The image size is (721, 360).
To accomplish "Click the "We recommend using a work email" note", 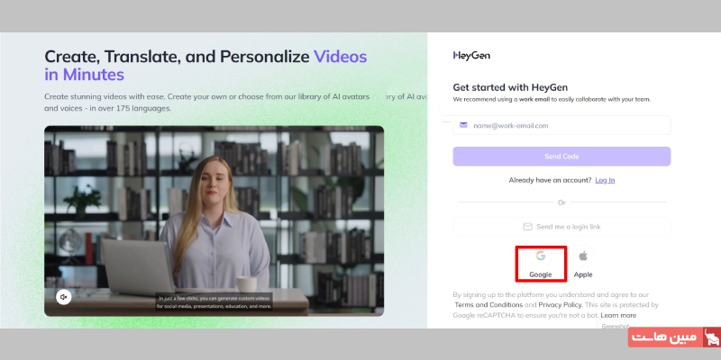I will 552,99.
